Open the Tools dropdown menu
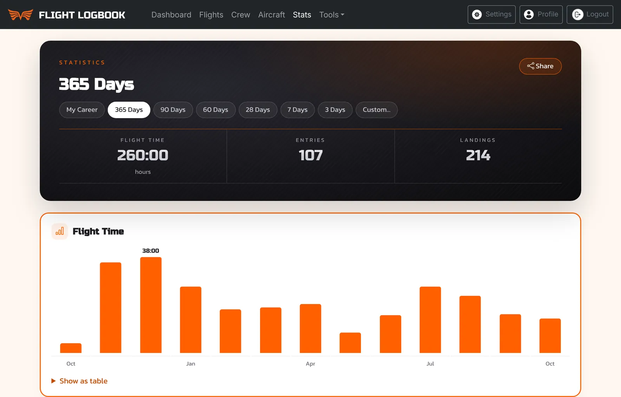The width and height of the screenshot is (621, 397). tap(332, 15)
